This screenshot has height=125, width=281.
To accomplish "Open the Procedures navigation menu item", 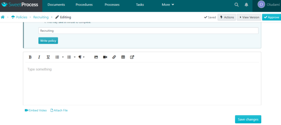I will click(84, 5).
